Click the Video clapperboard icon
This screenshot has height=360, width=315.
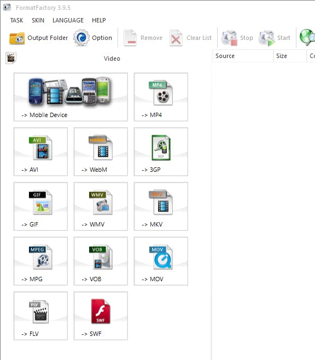[11, 58]
